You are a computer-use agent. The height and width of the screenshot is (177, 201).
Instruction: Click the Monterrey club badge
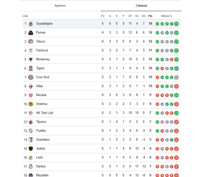31,59
